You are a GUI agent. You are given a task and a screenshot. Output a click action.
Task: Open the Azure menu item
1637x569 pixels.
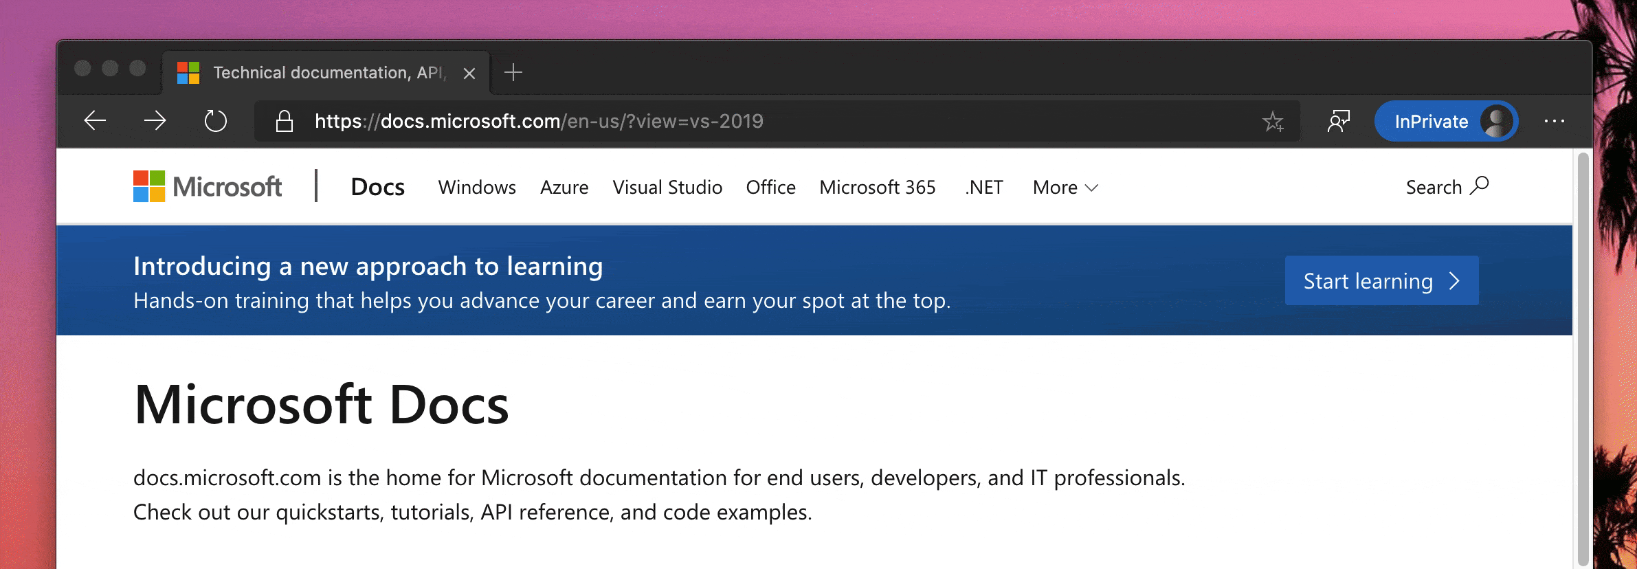564,187
